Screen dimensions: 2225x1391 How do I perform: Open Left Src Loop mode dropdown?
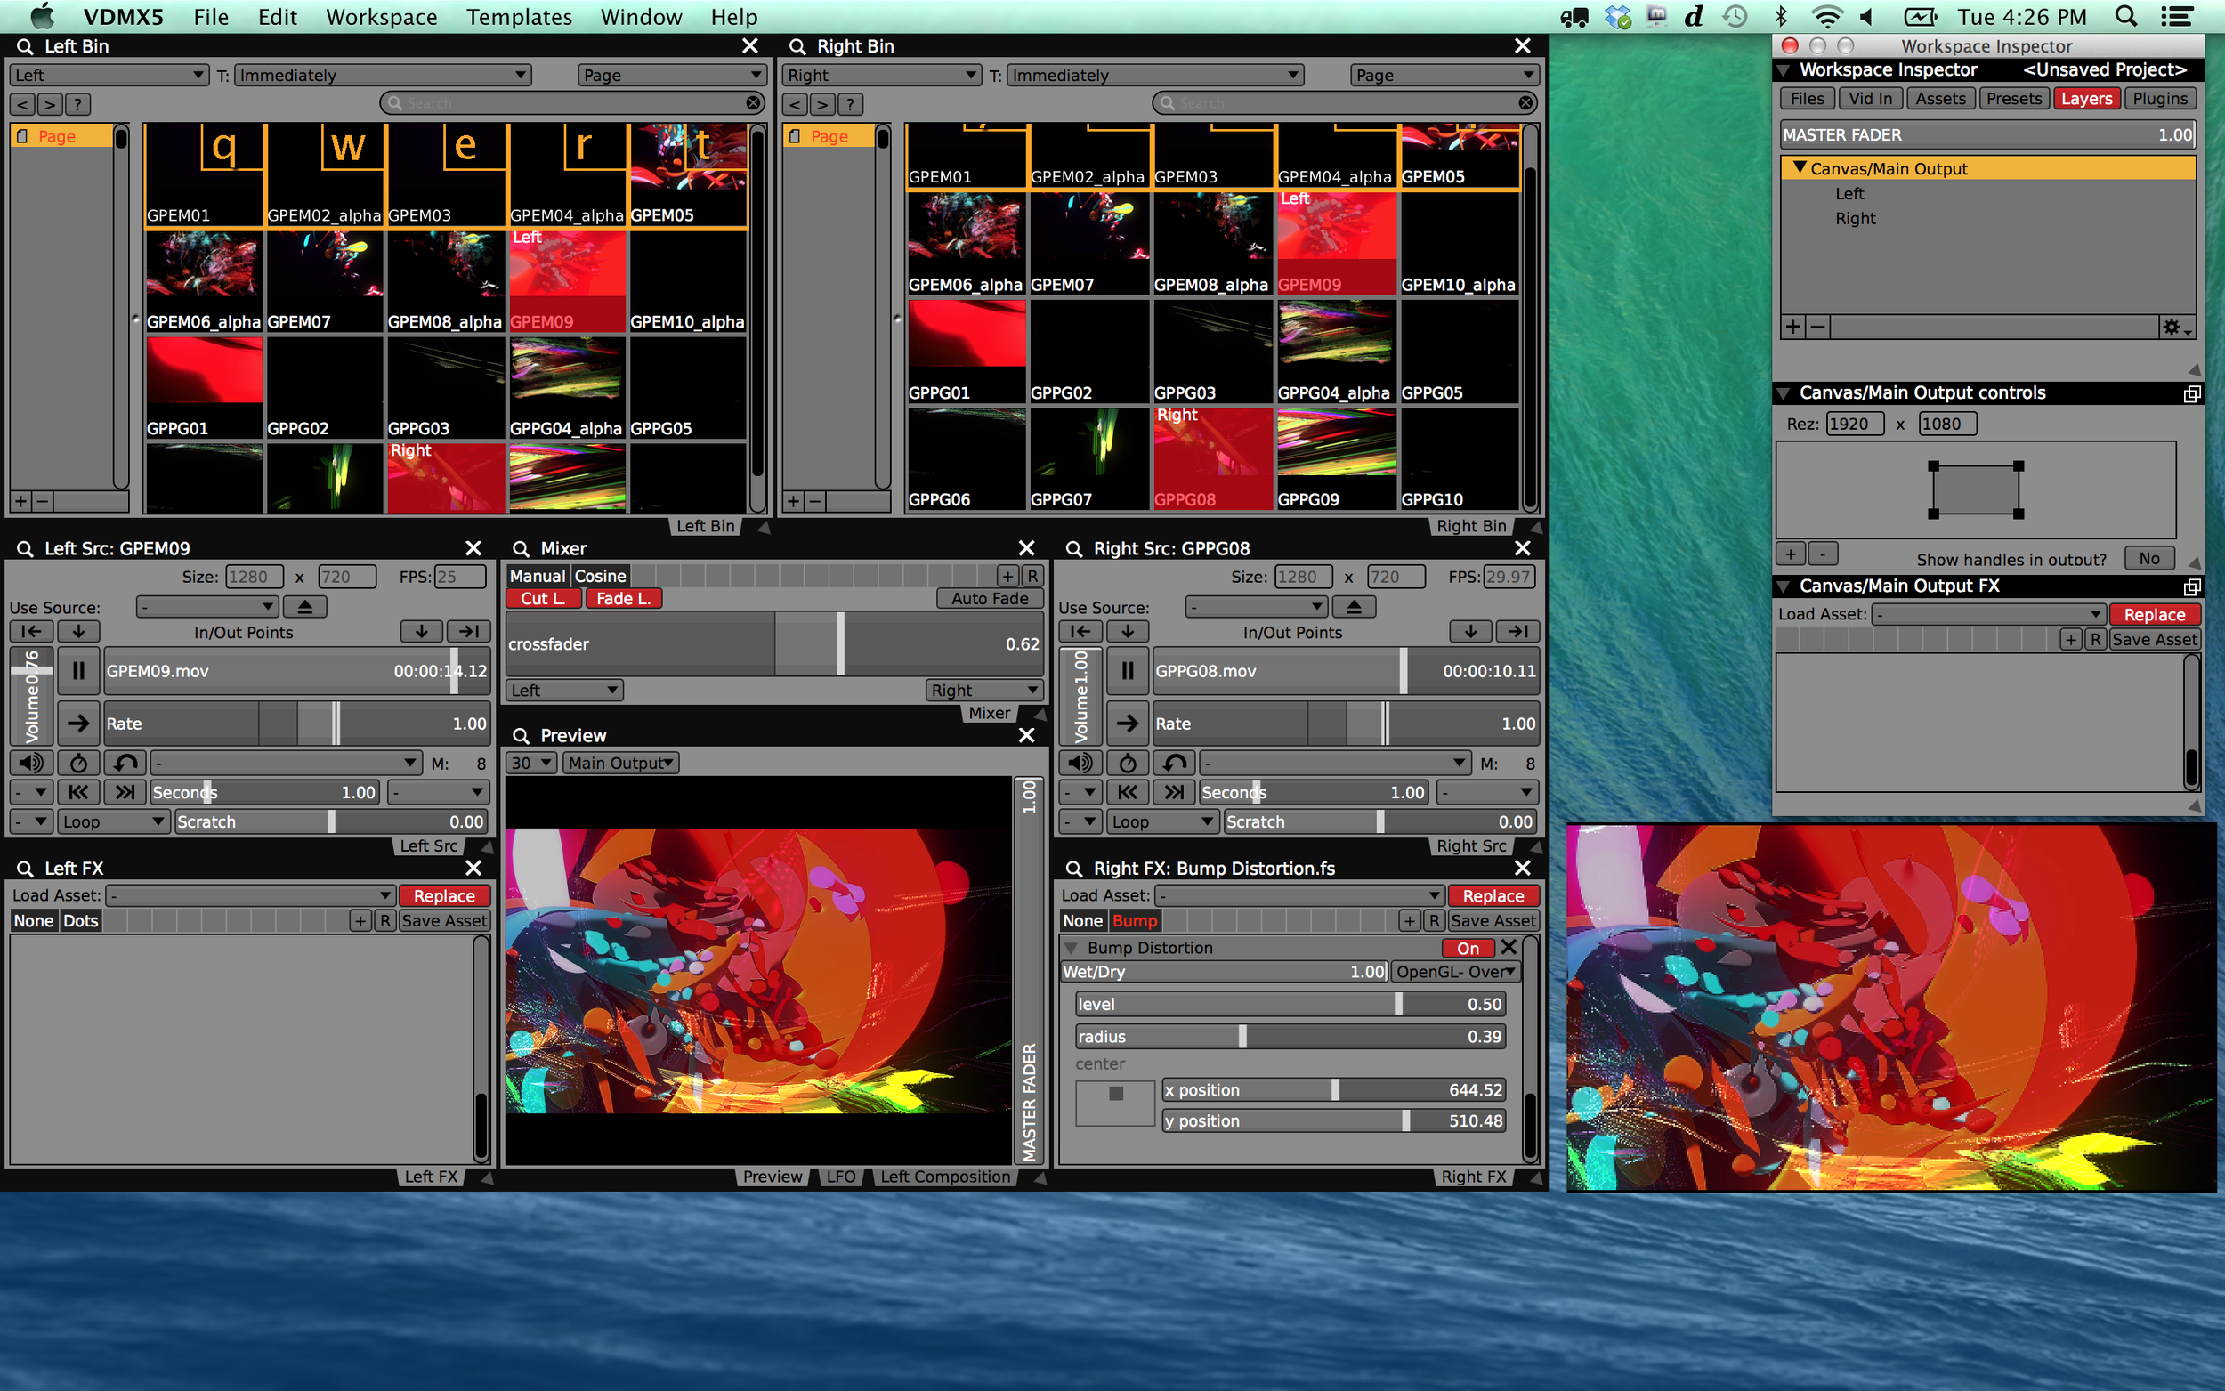(x=114, y=821)
